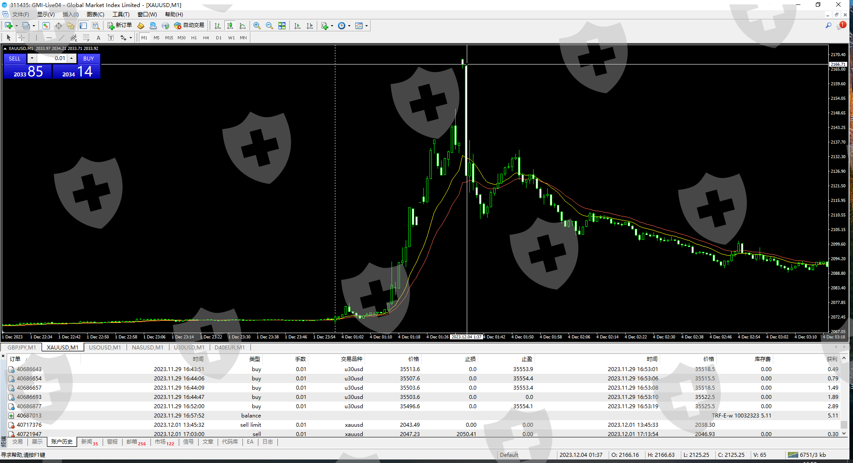Toggle the M5 timeframe button
Image resolution: width=853 pixels, height=463 pixels.
tap(157, 38)
